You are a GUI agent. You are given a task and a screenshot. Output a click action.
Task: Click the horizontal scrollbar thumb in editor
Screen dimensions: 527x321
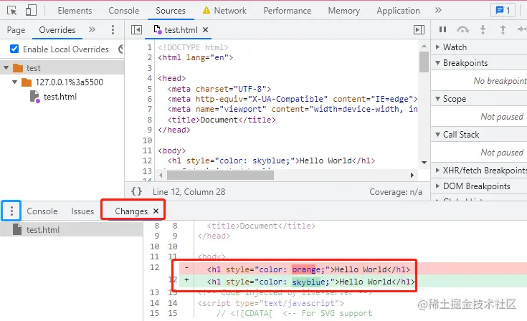[220, 175]
